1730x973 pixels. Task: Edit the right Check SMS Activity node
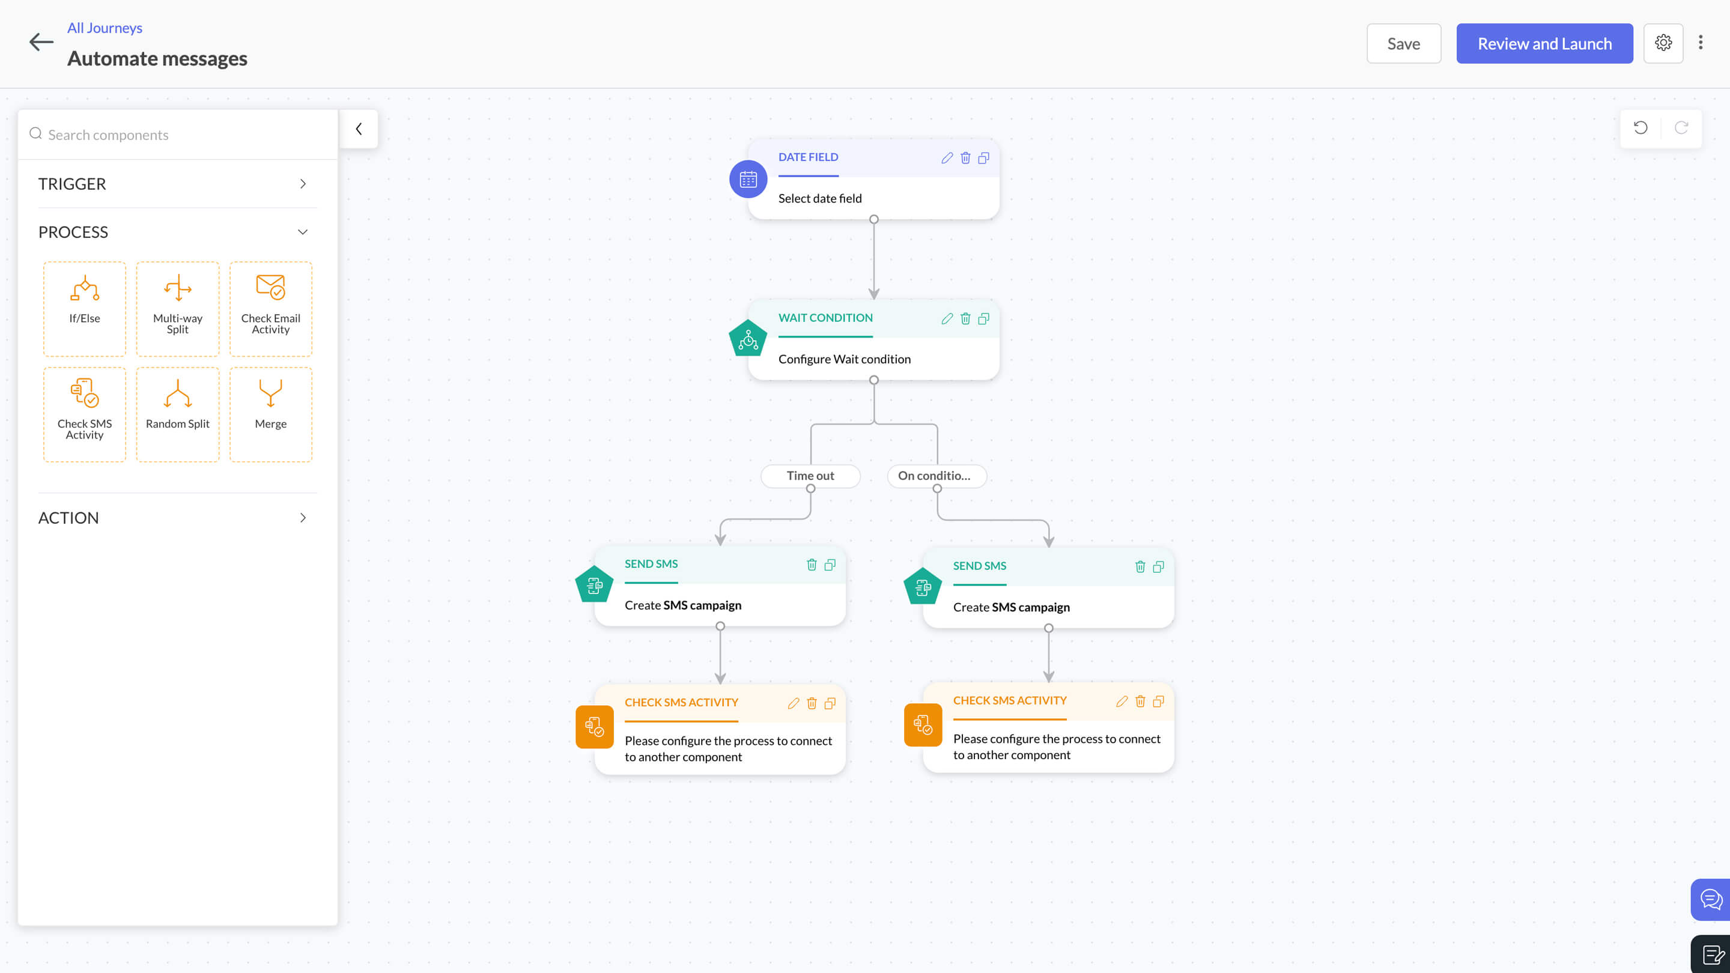click(x=1121, y=701)
